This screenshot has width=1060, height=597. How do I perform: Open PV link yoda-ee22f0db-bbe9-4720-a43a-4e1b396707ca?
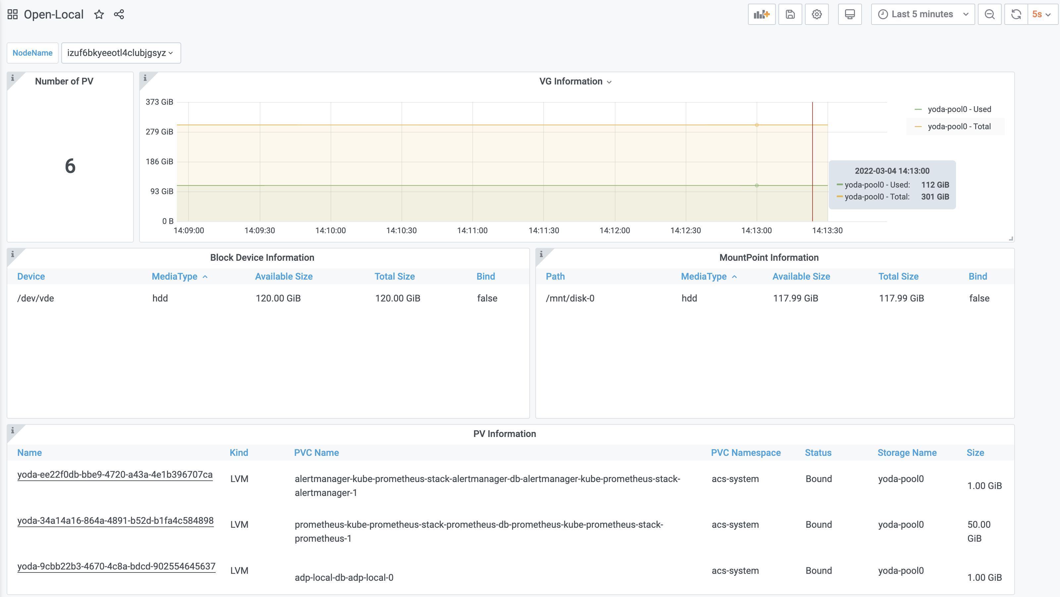115,474
